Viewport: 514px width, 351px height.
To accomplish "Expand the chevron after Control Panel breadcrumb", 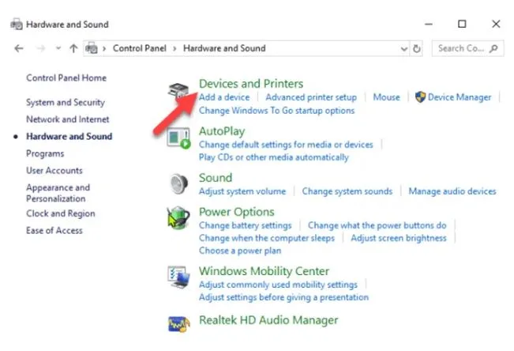I will [174, 48].
